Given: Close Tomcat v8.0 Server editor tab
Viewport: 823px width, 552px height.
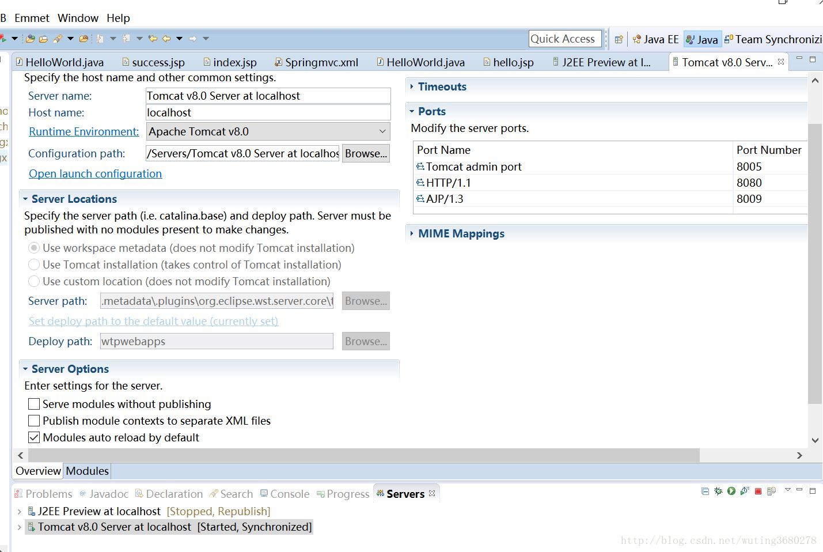Looking at the screenshot, I should click(781, 62).
